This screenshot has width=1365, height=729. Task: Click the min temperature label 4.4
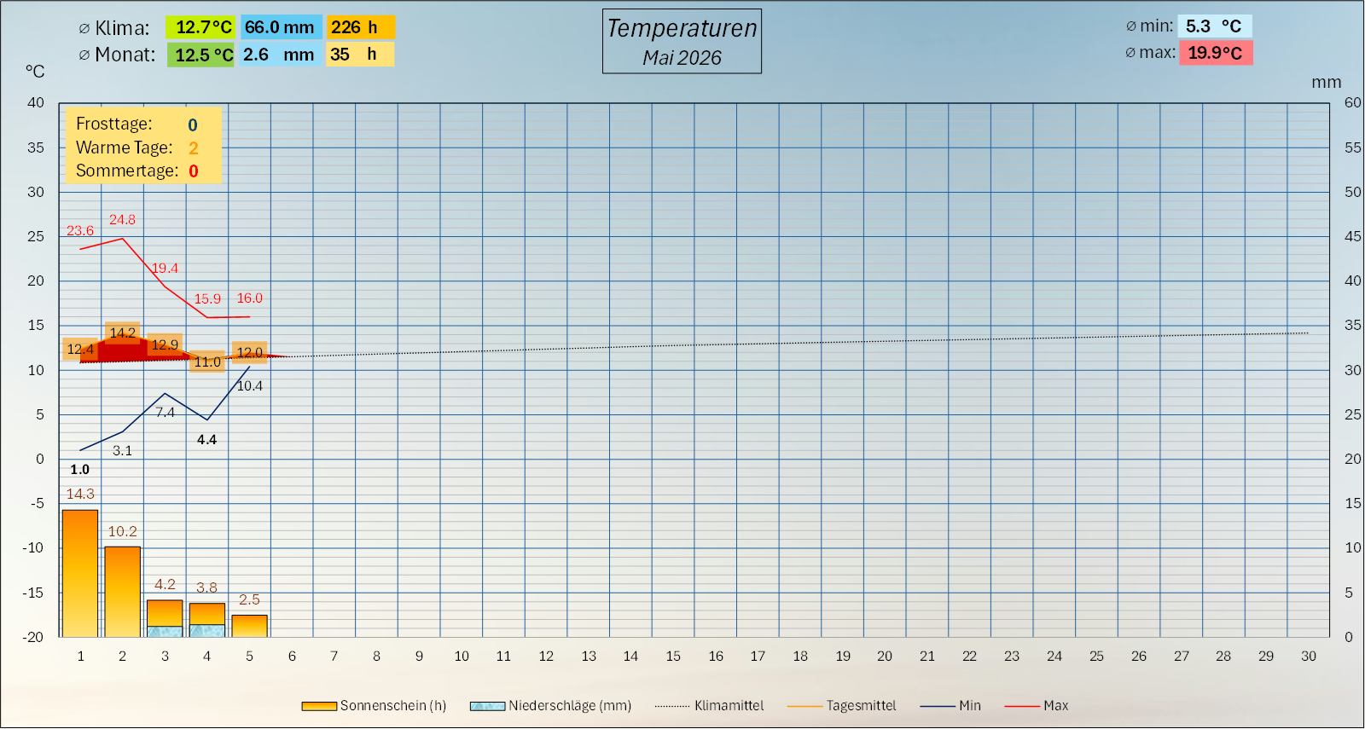(207, 440)
